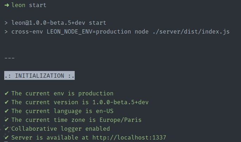Click 'leon@1.0.0-beta.5+dev start' text

tap(59, 23)
